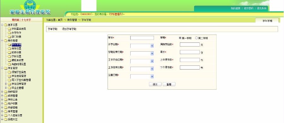Click the folder icon beside 考勤时间设置
The height and width of the screenshot is (123, 284).
coord(9,64)
